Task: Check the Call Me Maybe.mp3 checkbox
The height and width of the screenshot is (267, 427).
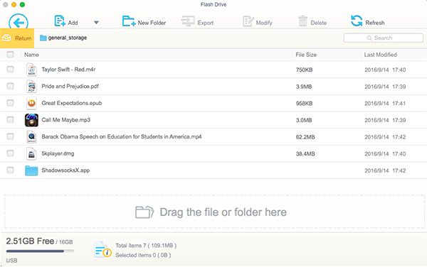Action: [11, 120]
